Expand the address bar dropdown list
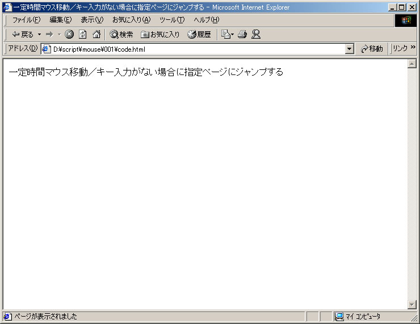This screenshot has width=420, height=324. pos(349,49)
